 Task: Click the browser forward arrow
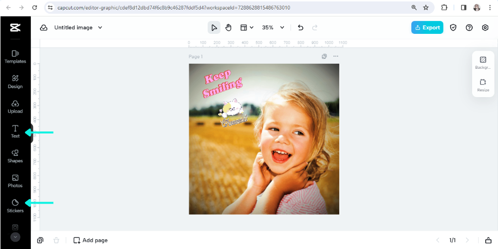[x=21, y=7]
